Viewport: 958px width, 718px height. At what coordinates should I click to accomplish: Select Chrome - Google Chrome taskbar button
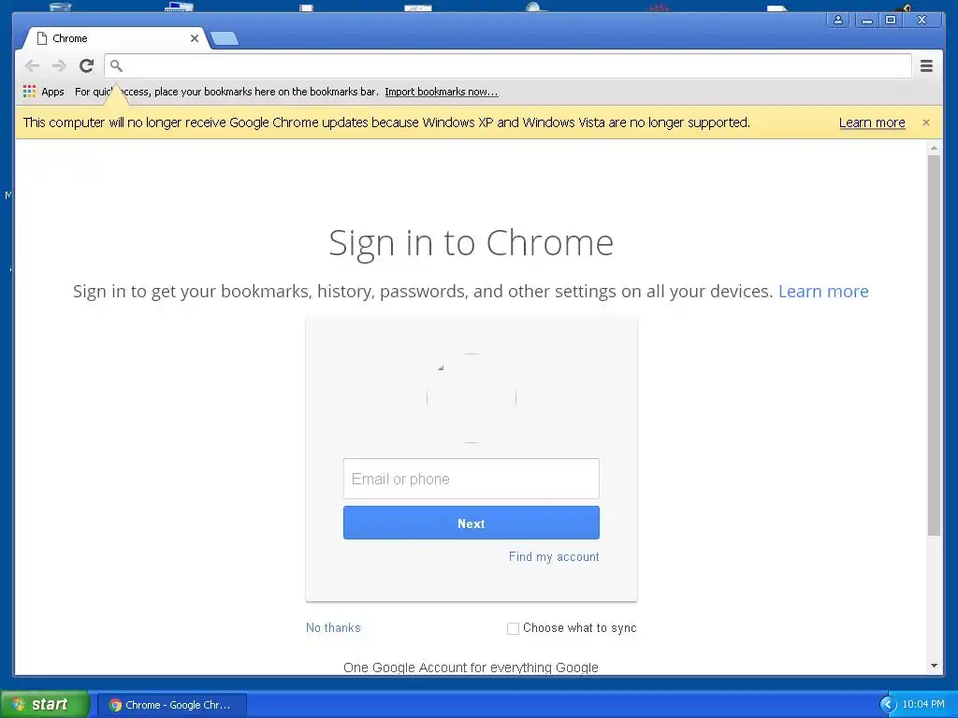click(x=172, y=705)
